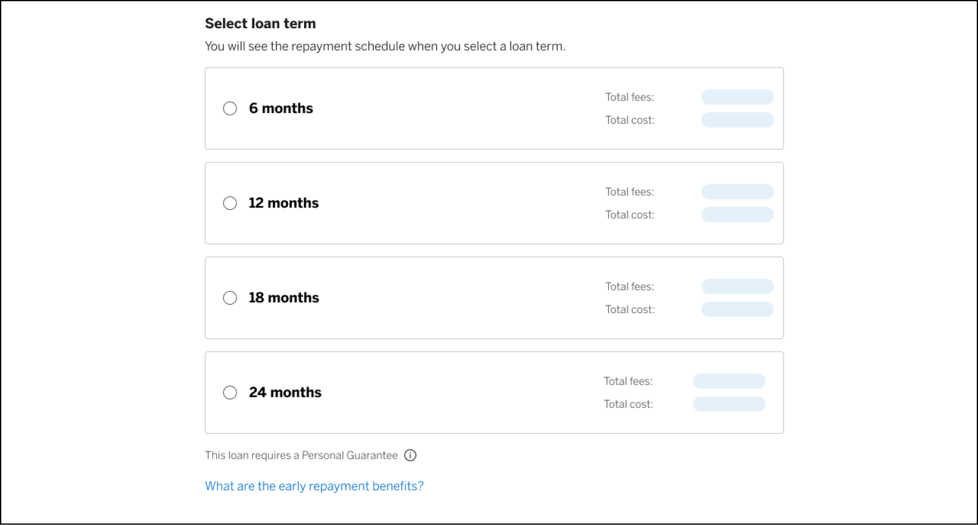Click the Personal Guarantee info icon
Image resolution: width=978 pixels, height=525 pixels.
(410, 455)
